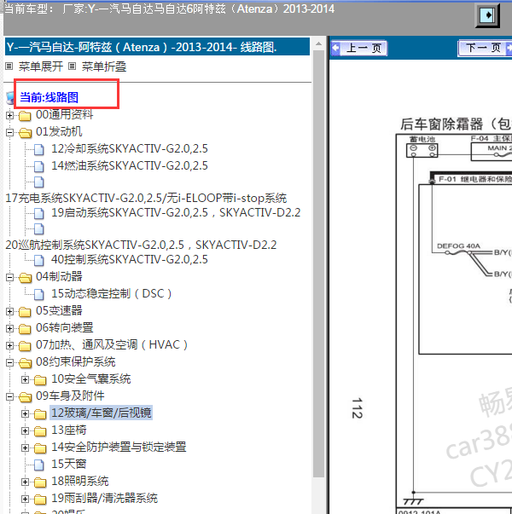The image size is (512, 514).
Task: Collapse the 04制动器 folder node
Action: [x=10, y=277]
